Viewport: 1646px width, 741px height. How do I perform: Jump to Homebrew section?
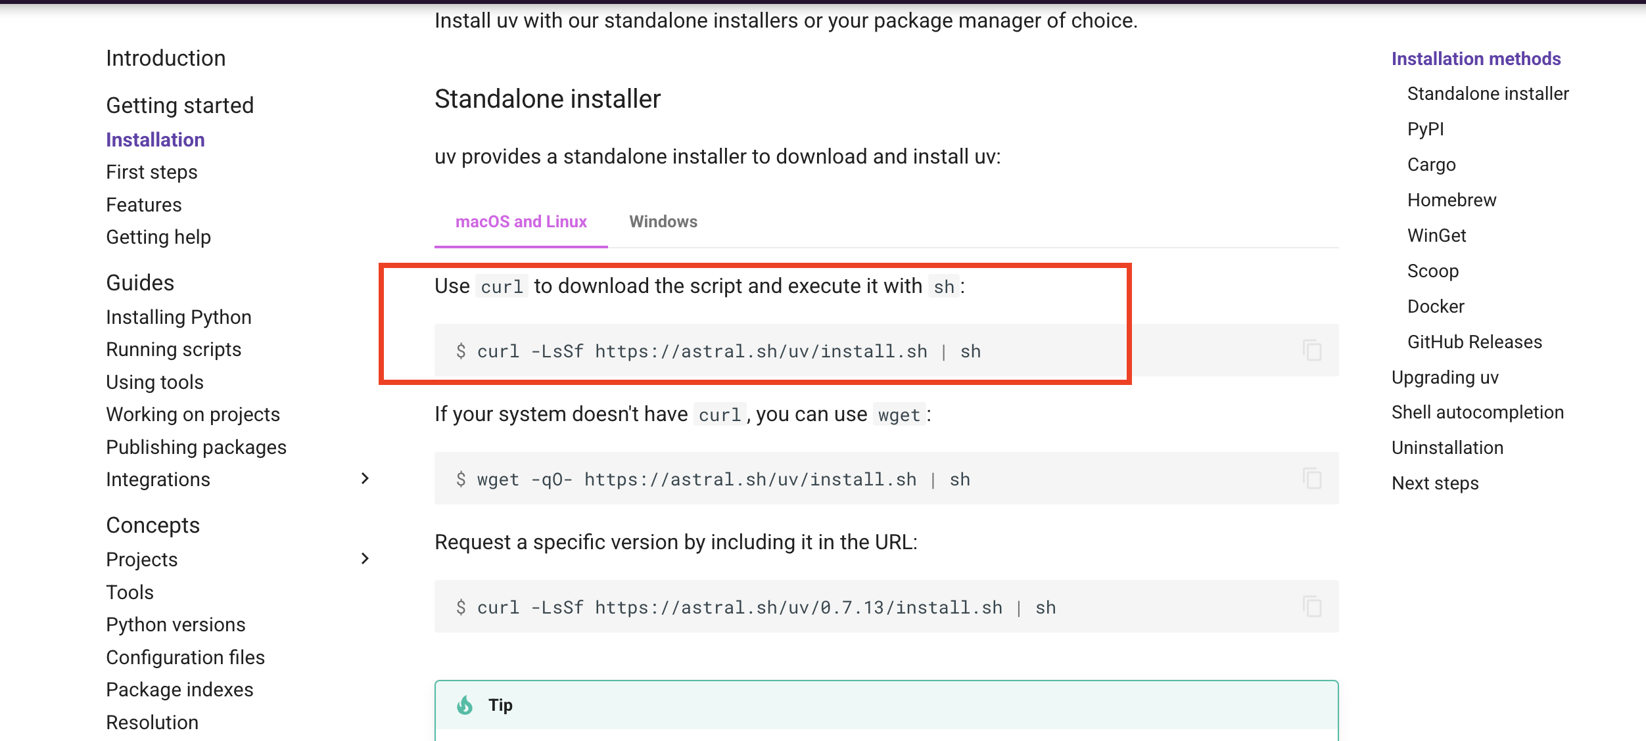point(1451,200)
